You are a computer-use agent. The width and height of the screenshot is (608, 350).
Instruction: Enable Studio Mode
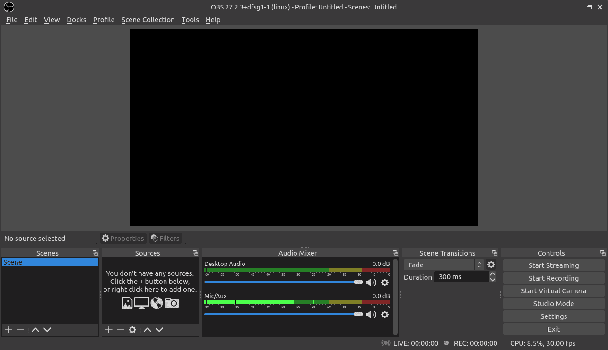553,303
